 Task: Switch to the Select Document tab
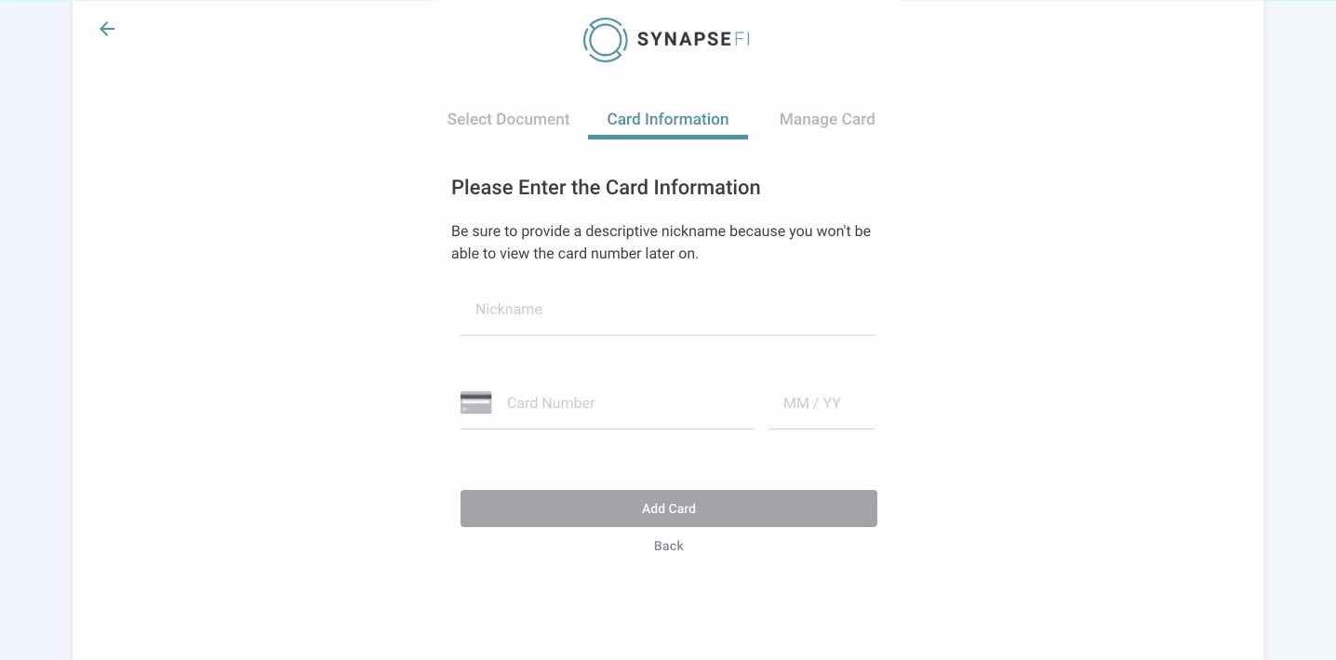point(508,119)
